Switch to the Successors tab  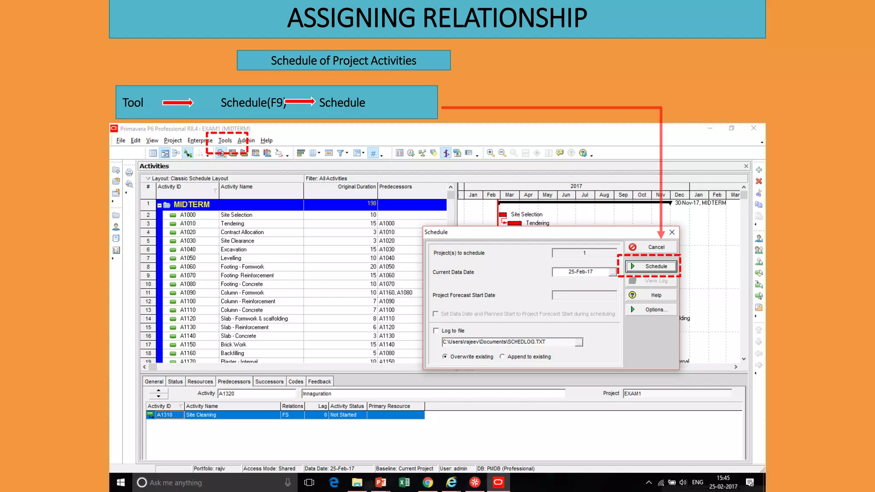(269, 381)
